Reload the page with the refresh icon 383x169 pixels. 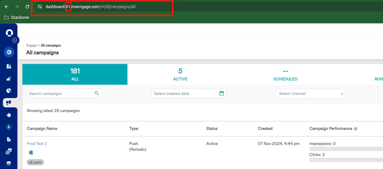27,7
